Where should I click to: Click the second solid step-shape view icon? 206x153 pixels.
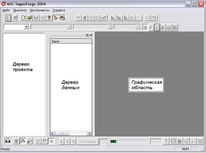119,18
